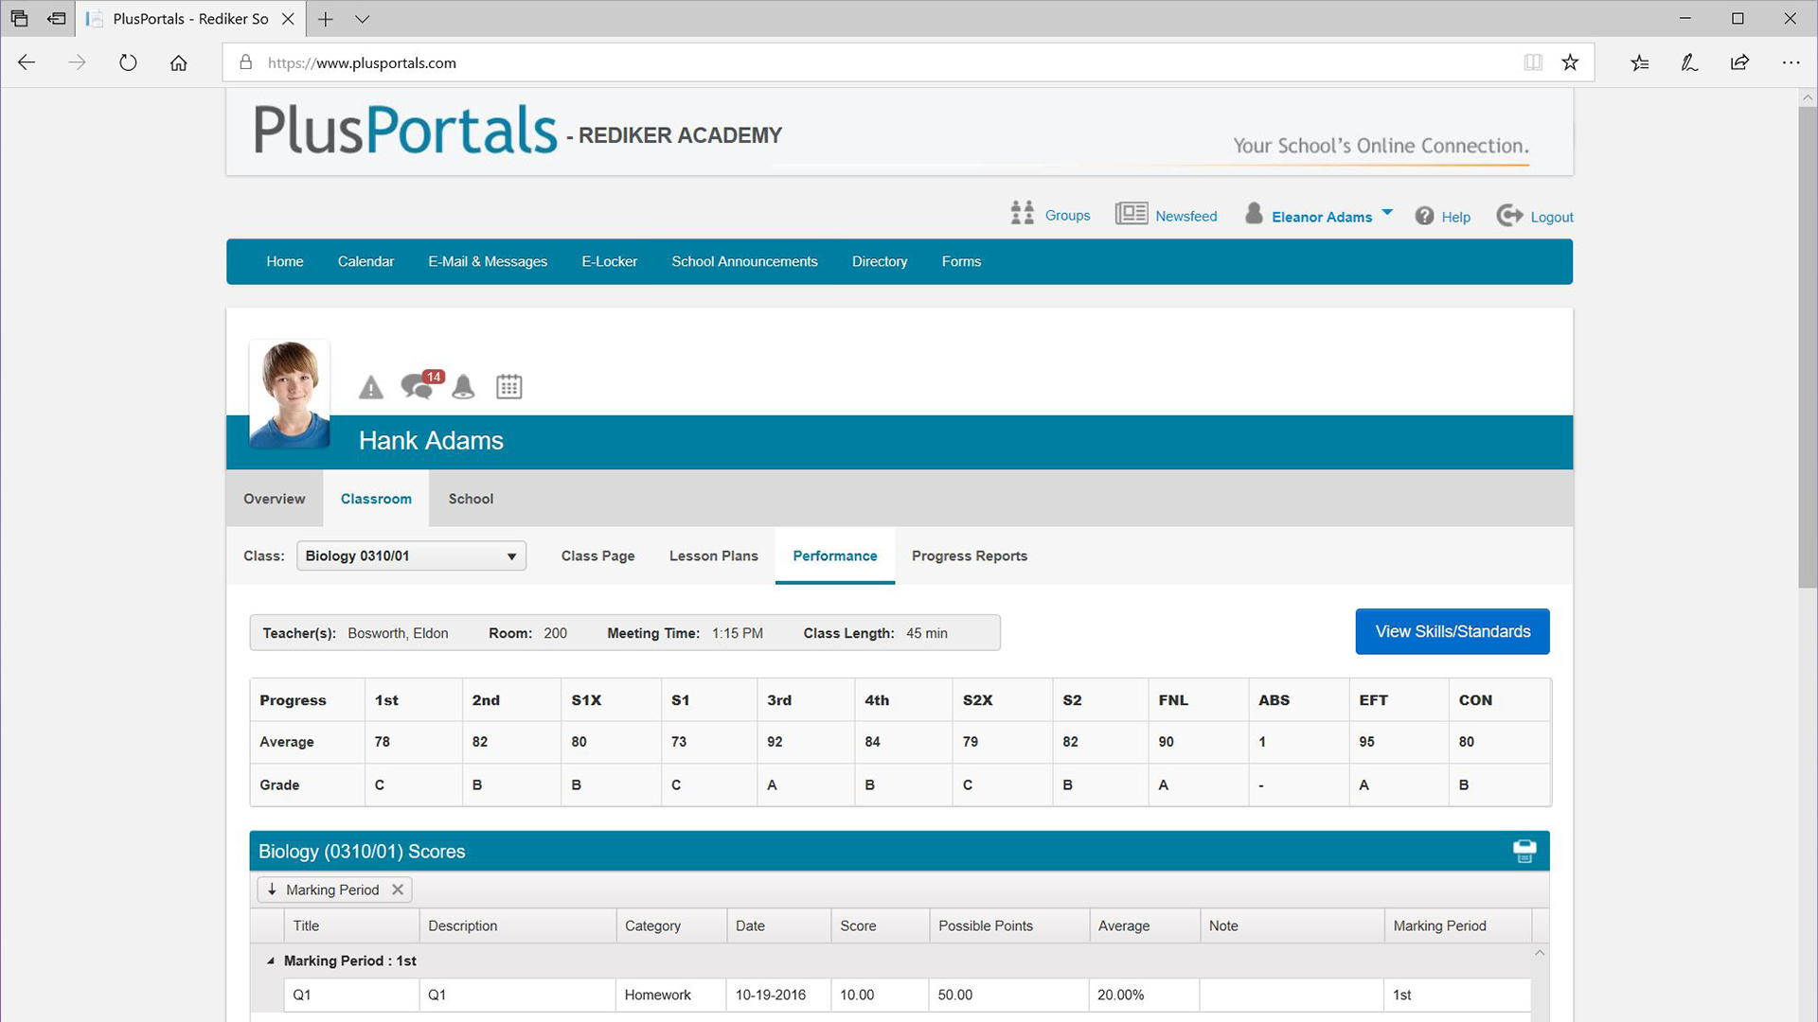
Task: Click the browser address bar
Action: click(x=852, y=62)
